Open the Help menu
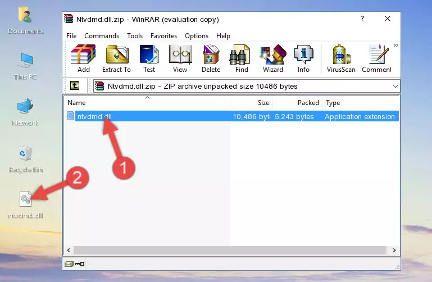The image size is (432, 282). pos(223,36)
